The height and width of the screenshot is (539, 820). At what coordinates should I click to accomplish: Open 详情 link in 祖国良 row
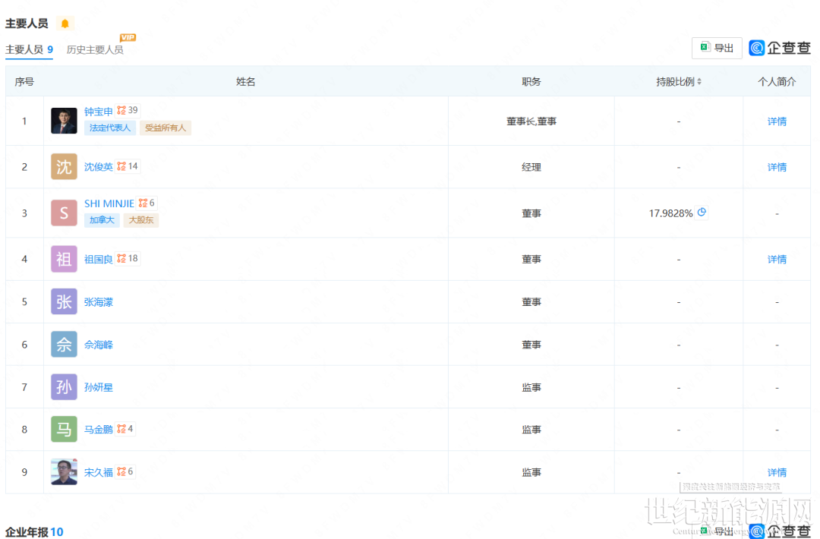777,260
